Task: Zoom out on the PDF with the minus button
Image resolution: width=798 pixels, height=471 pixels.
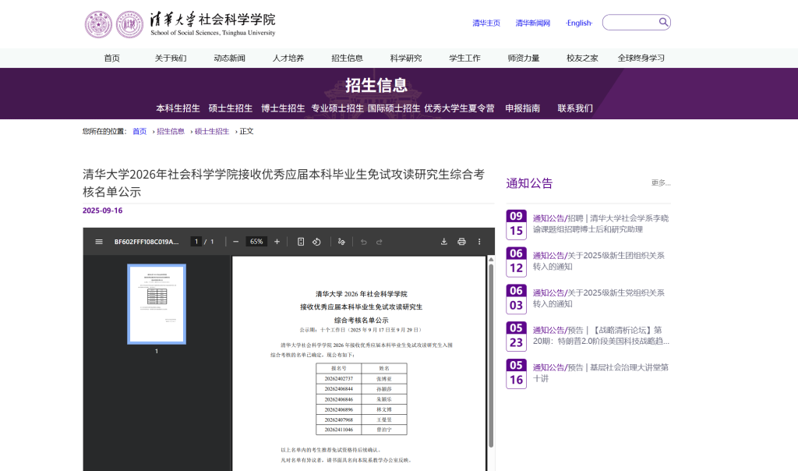Action: 235,242
